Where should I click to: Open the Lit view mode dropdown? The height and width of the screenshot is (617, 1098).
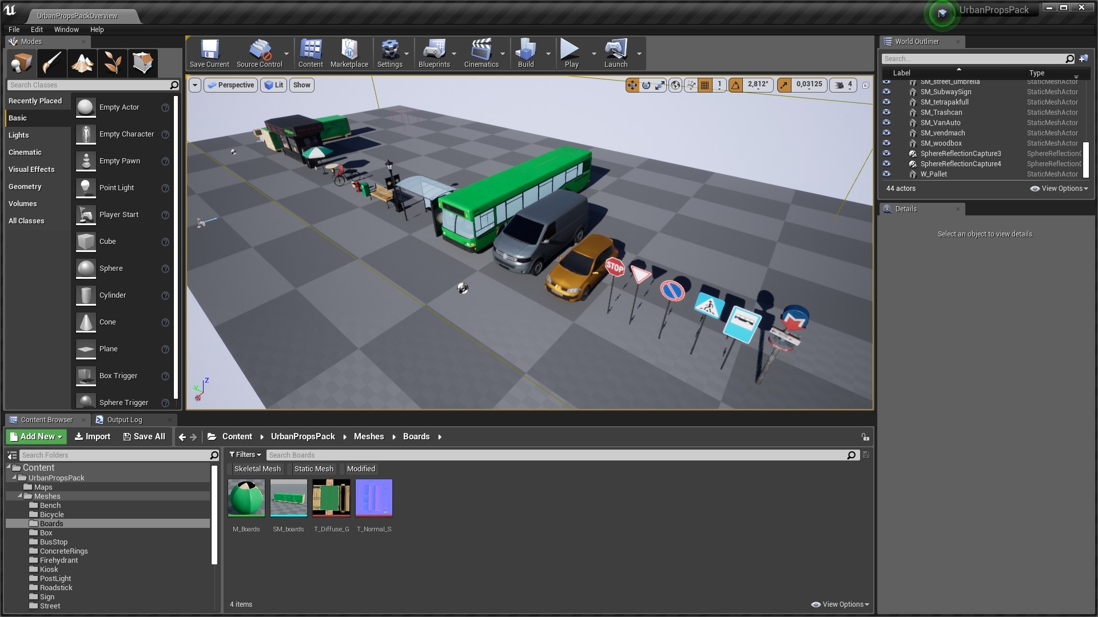point(273,85)
